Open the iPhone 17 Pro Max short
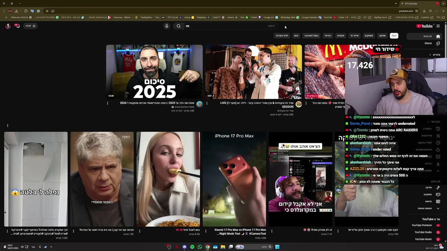Image resolution: width=447 pixels, height=251 pixels. (x=234, y=179)
